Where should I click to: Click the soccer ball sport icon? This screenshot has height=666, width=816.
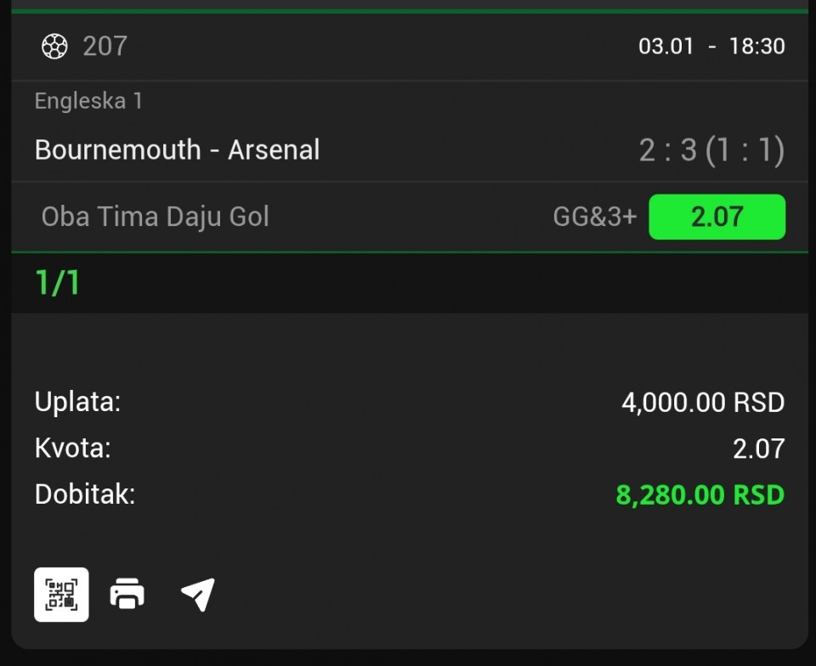coord(54,46)
